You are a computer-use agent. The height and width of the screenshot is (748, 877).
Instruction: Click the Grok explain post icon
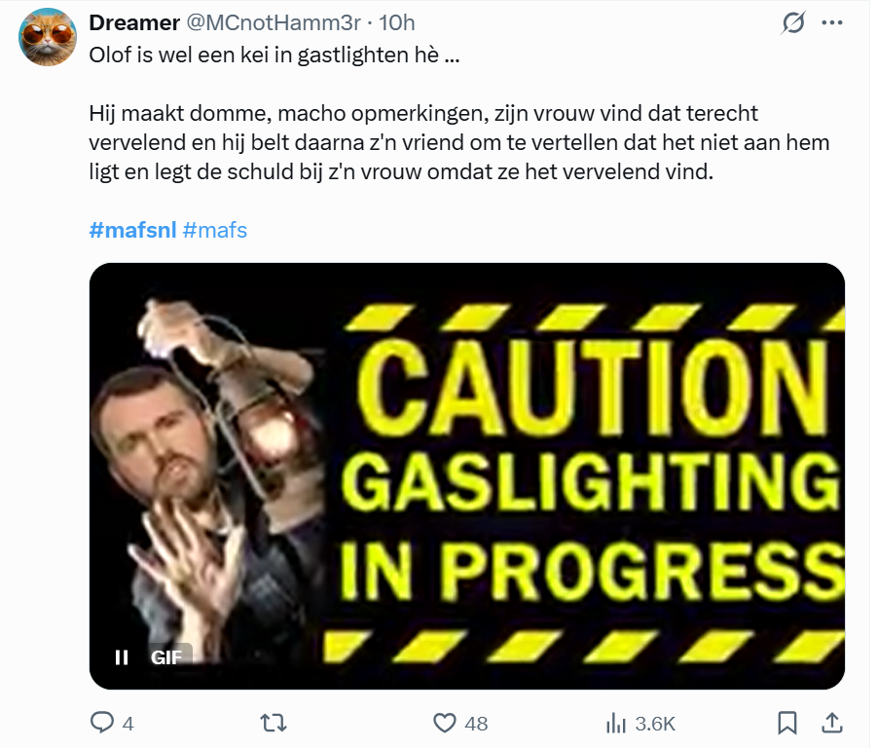pyautogui.click(x=793, y=22)
